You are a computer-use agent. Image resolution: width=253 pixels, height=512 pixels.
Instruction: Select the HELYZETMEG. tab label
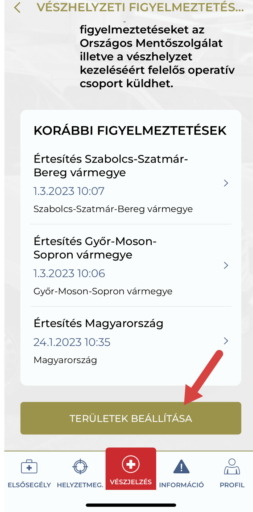80,485
